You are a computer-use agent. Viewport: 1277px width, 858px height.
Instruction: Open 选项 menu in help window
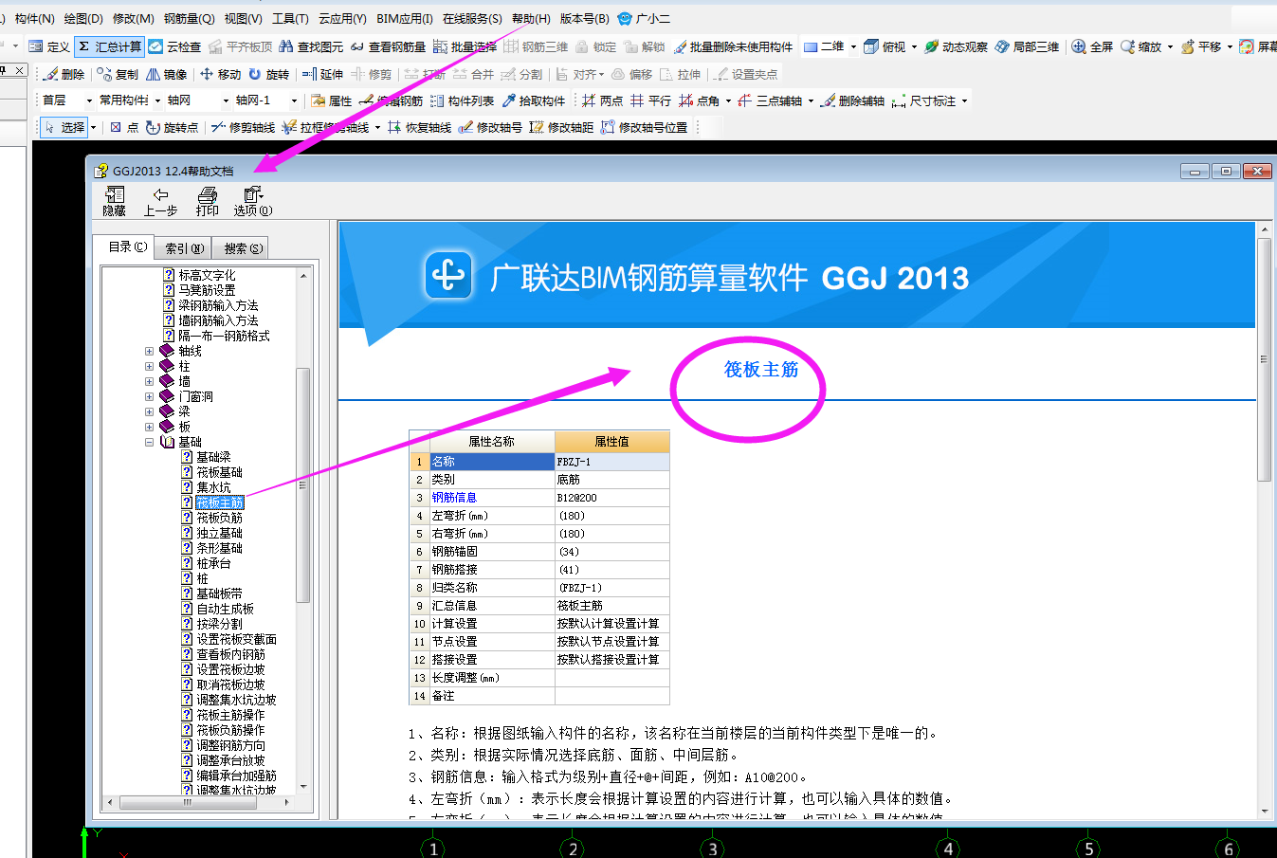point(253,201)
